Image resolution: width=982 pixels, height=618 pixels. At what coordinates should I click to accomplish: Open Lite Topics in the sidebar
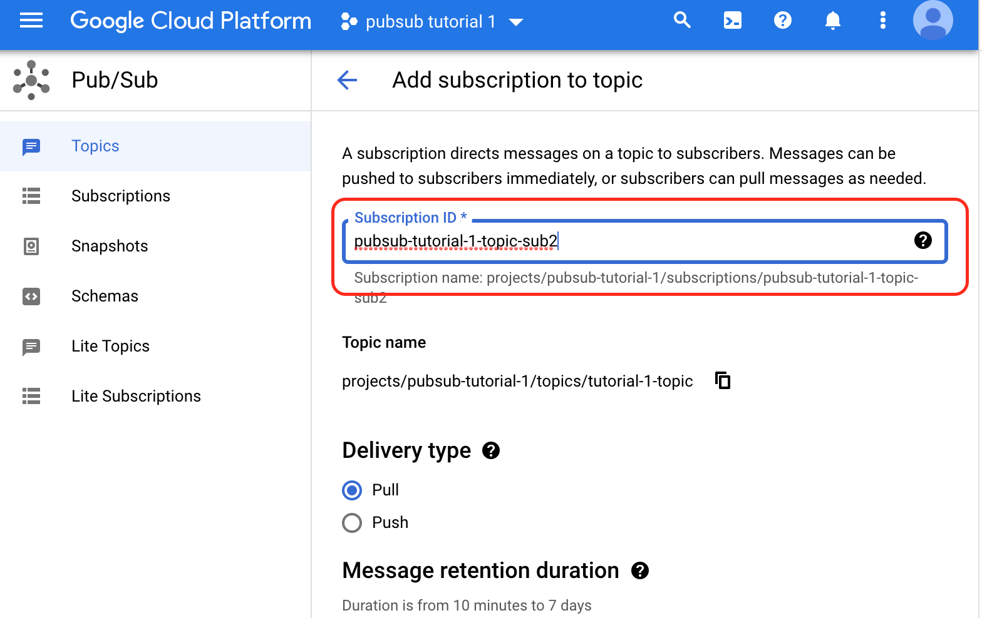click(155, 347)
